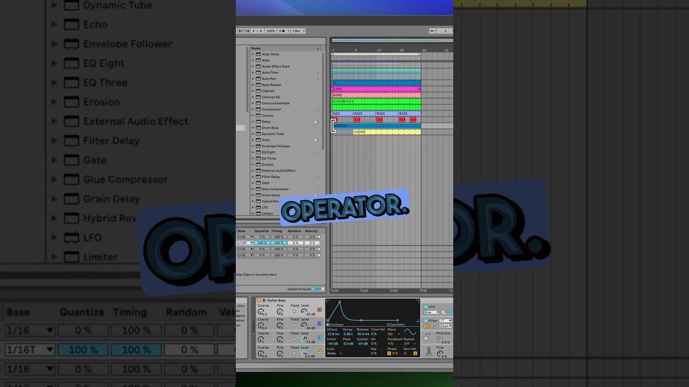Click the Global Amount 100% field
This screenshot has height=387, width=689.
pyautogui.click(x=318, y=289)
